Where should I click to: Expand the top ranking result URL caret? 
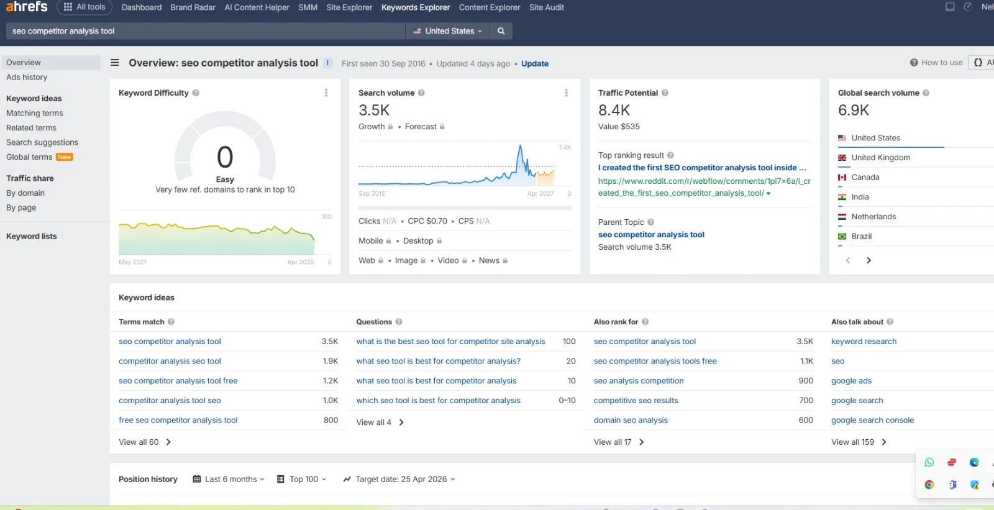pyautogui.click(x=768, y=194)
